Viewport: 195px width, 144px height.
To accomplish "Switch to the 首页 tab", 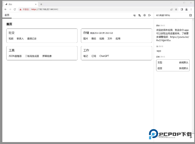I will (7, 15).
